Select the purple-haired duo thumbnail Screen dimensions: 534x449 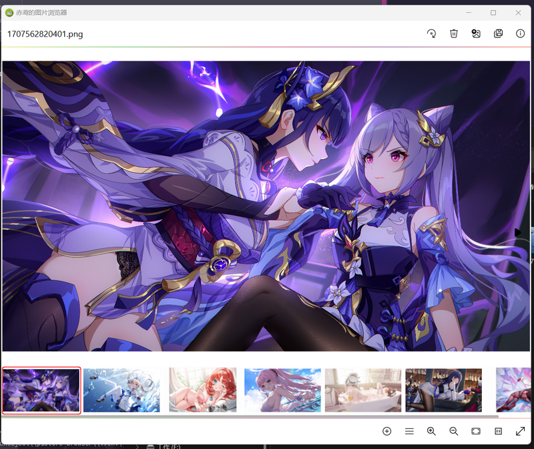click(x=41, y=390)
